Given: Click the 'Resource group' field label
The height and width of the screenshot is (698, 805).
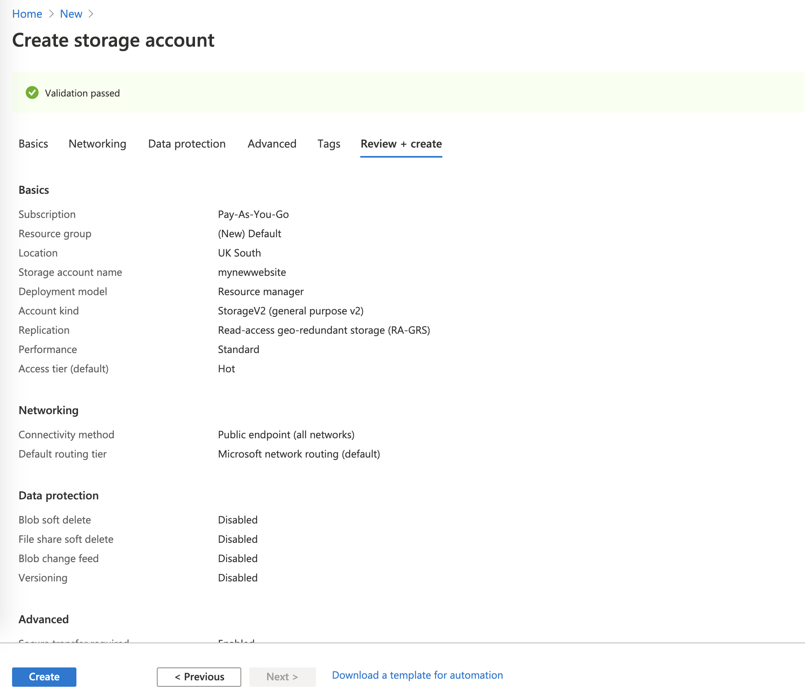Looking at the screenshot, I should click(55, 234).
